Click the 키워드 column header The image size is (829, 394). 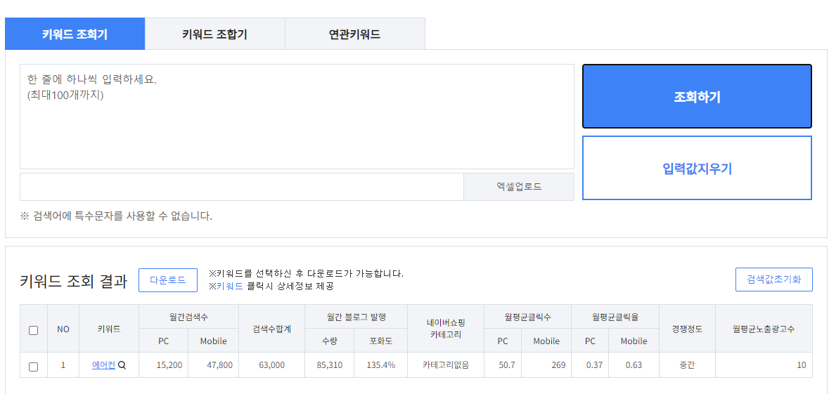coord(109,329)
